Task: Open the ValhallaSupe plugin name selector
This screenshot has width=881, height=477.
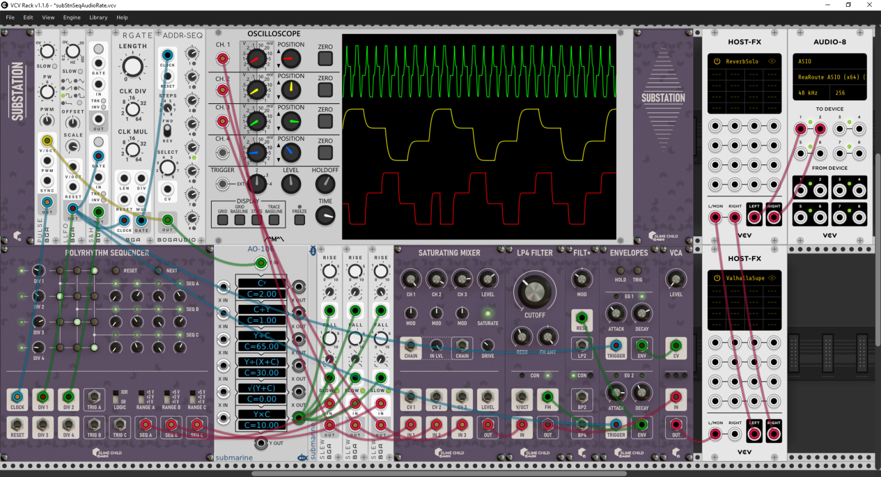Action: pyautogui.click(x=745, y=278)
